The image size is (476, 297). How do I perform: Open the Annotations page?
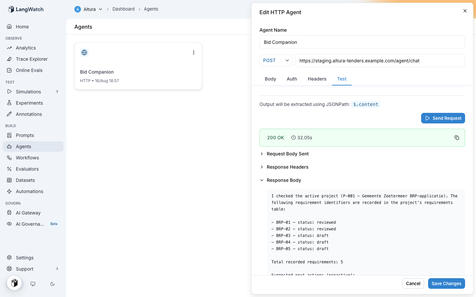(33, 114)
